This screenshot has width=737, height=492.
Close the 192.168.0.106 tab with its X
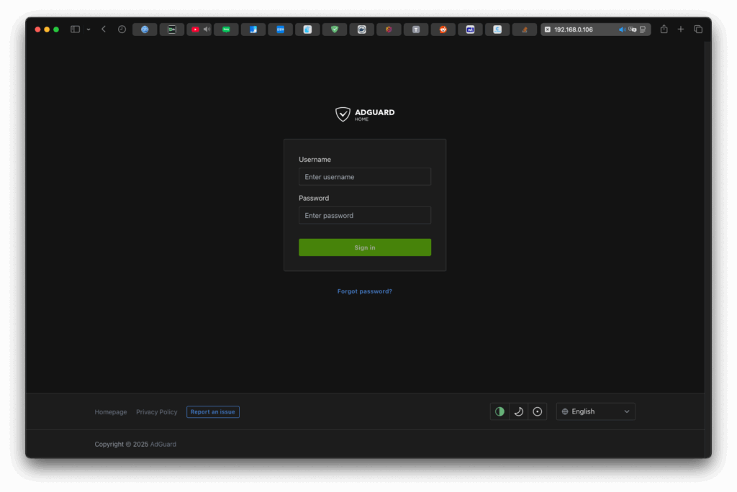tap(548, 29)
